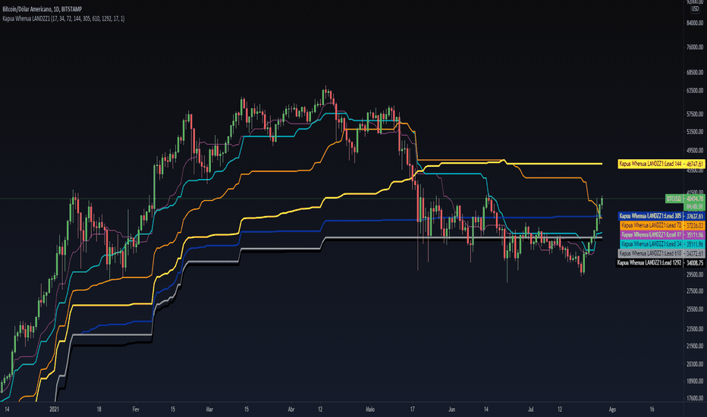Click the 57500.00 price axis value
The image size is (707, 417).
click(695, 114)
